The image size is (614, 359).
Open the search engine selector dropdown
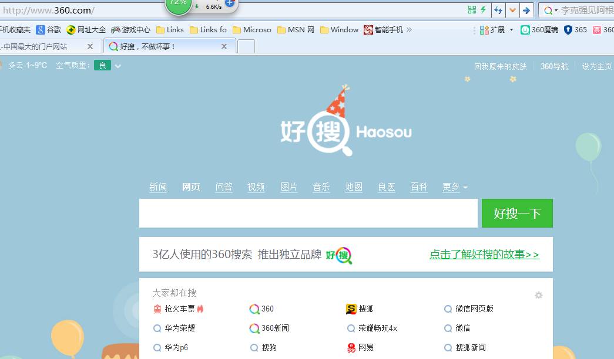coord(551,11)
